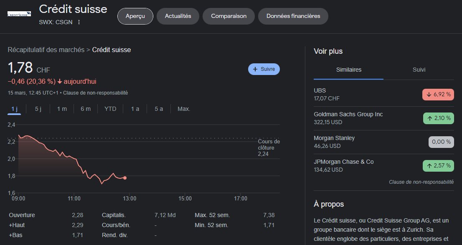Open the Comparaison tab
The image size is (462, 245).
click(x=228, y=16)
